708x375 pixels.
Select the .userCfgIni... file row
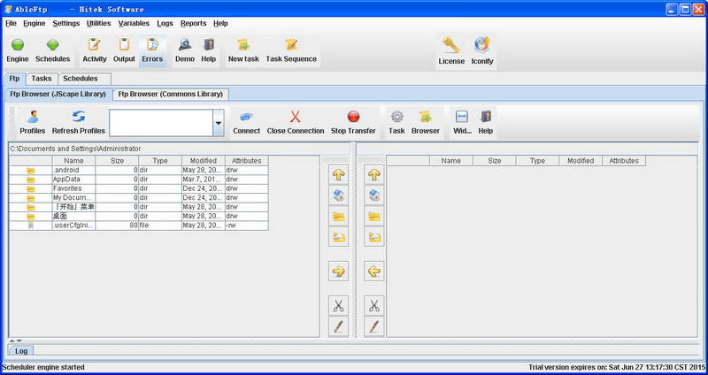point(139,226)
